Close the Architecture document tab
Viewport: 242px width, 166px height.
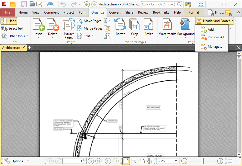tap(24, 47)
